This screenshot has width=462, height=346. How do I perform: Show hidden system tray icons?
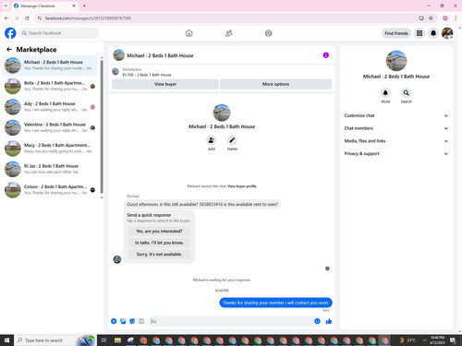[424, 340]
